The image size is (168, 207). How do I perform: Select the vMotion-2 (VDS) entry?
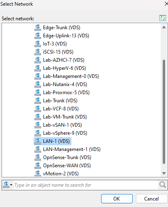[61, 174]
